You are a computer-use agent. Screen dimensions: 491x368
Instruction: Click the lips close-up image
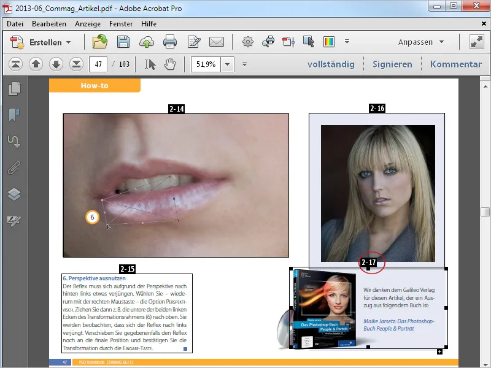point(176,185)
